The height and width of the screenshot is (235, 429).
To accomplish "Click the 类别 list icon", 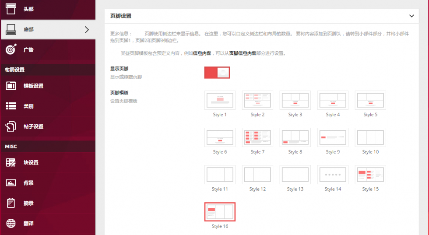I will click(11, 106).
